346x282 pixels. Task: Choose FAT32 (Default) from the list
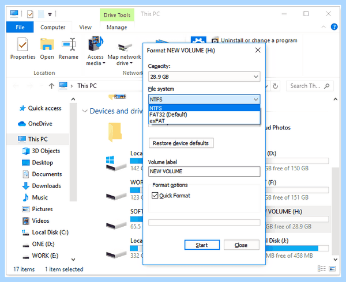(x=204, y=115)
